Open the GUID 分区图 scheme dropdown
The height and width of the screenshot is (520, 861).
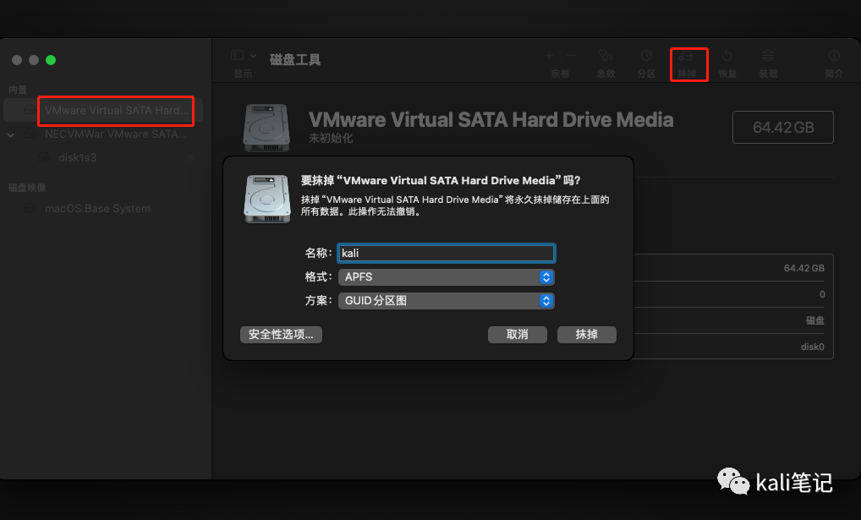click(446, 301)
